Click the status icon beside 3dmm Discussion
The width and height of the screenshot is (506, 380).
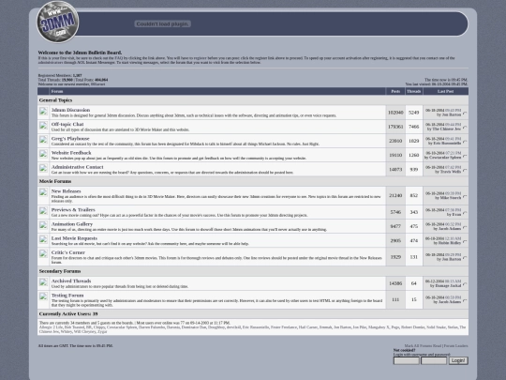[43, 112]
